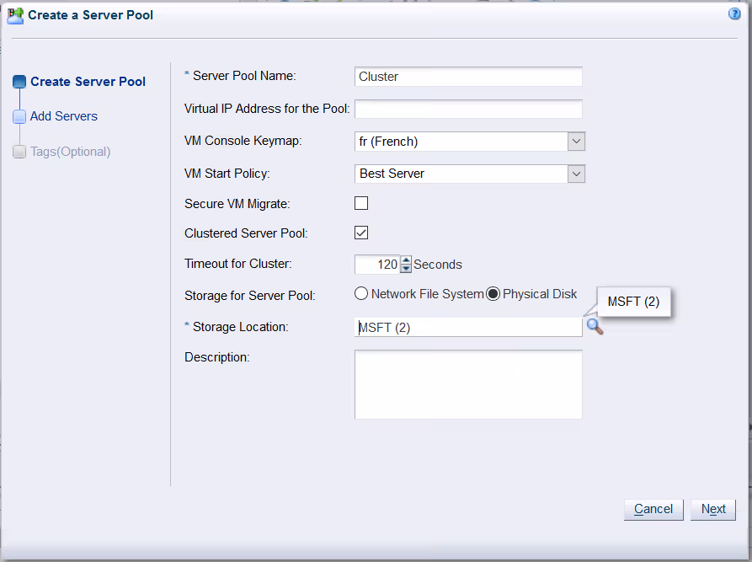Viewport: 752px width, 562px height.
Task: Click the Create Server Pool step icon
Action: tap(19, 82)
